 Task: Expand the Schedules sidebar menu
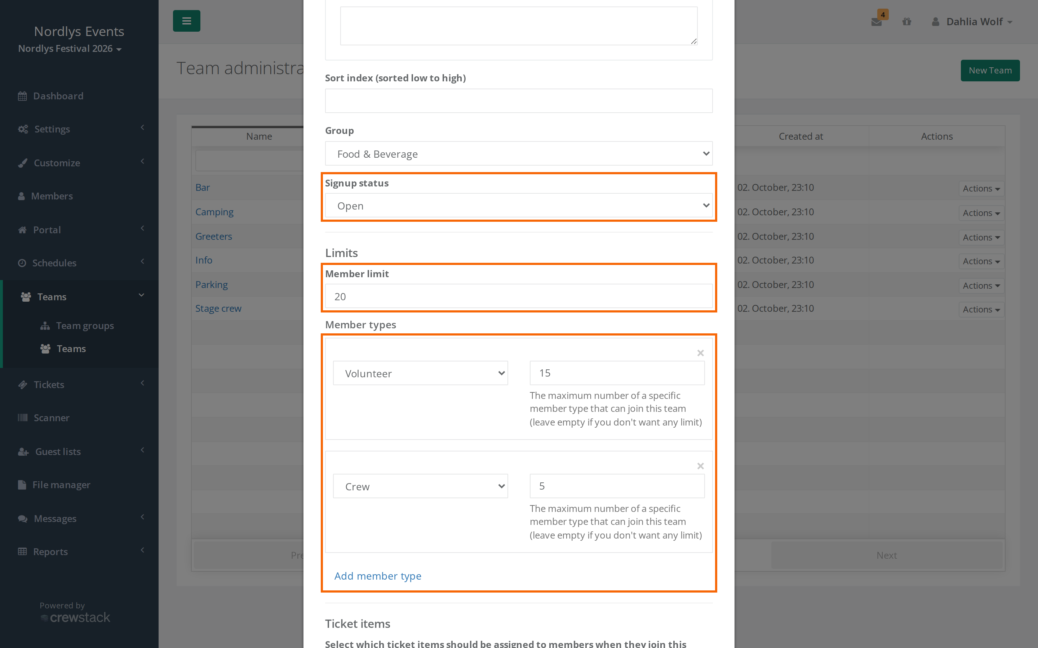pyautogui.click(x=79, y=263)
